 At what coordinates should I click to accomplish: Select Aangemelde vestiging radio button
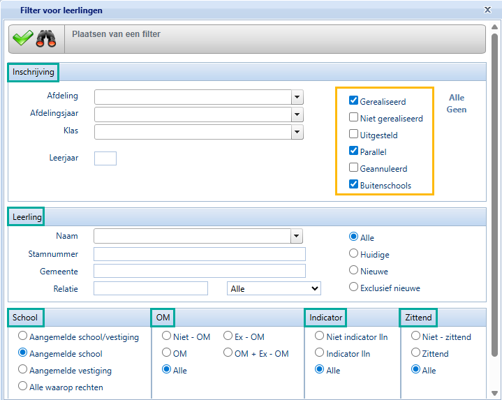[24, 370]
